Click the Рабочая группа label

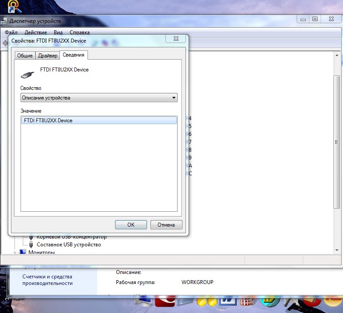(136, 282)
